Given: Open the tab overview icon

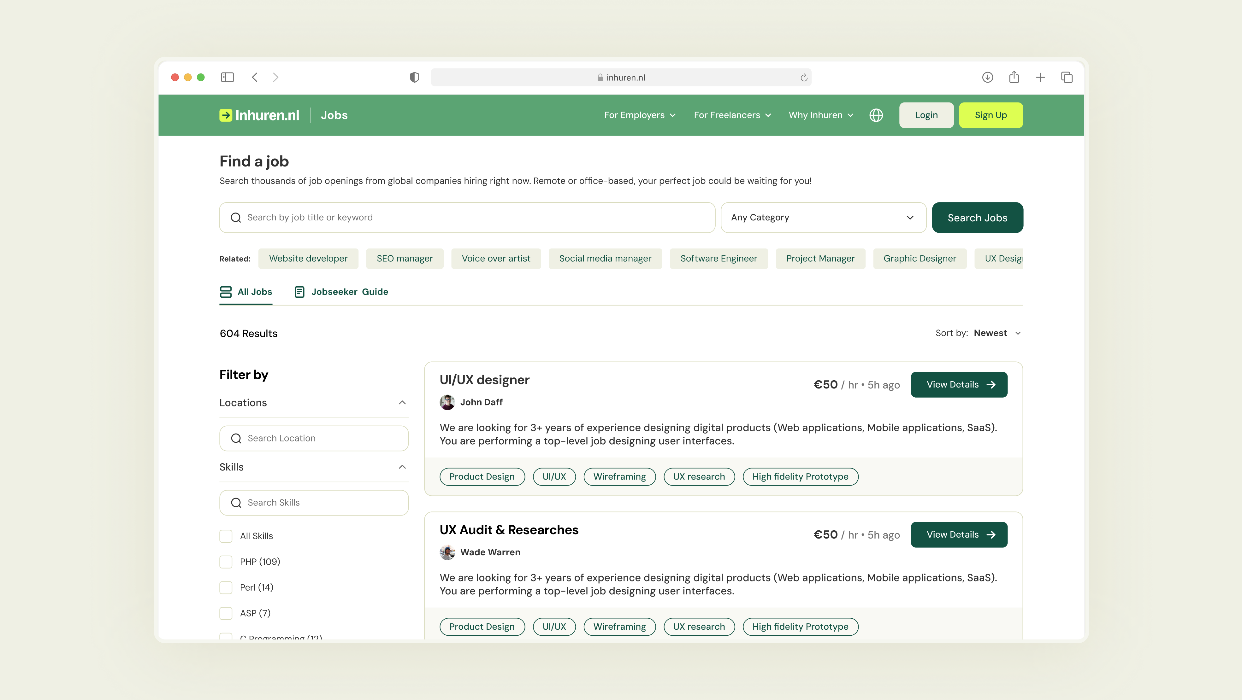Looking at the screenshot, I should [1067, 77].
